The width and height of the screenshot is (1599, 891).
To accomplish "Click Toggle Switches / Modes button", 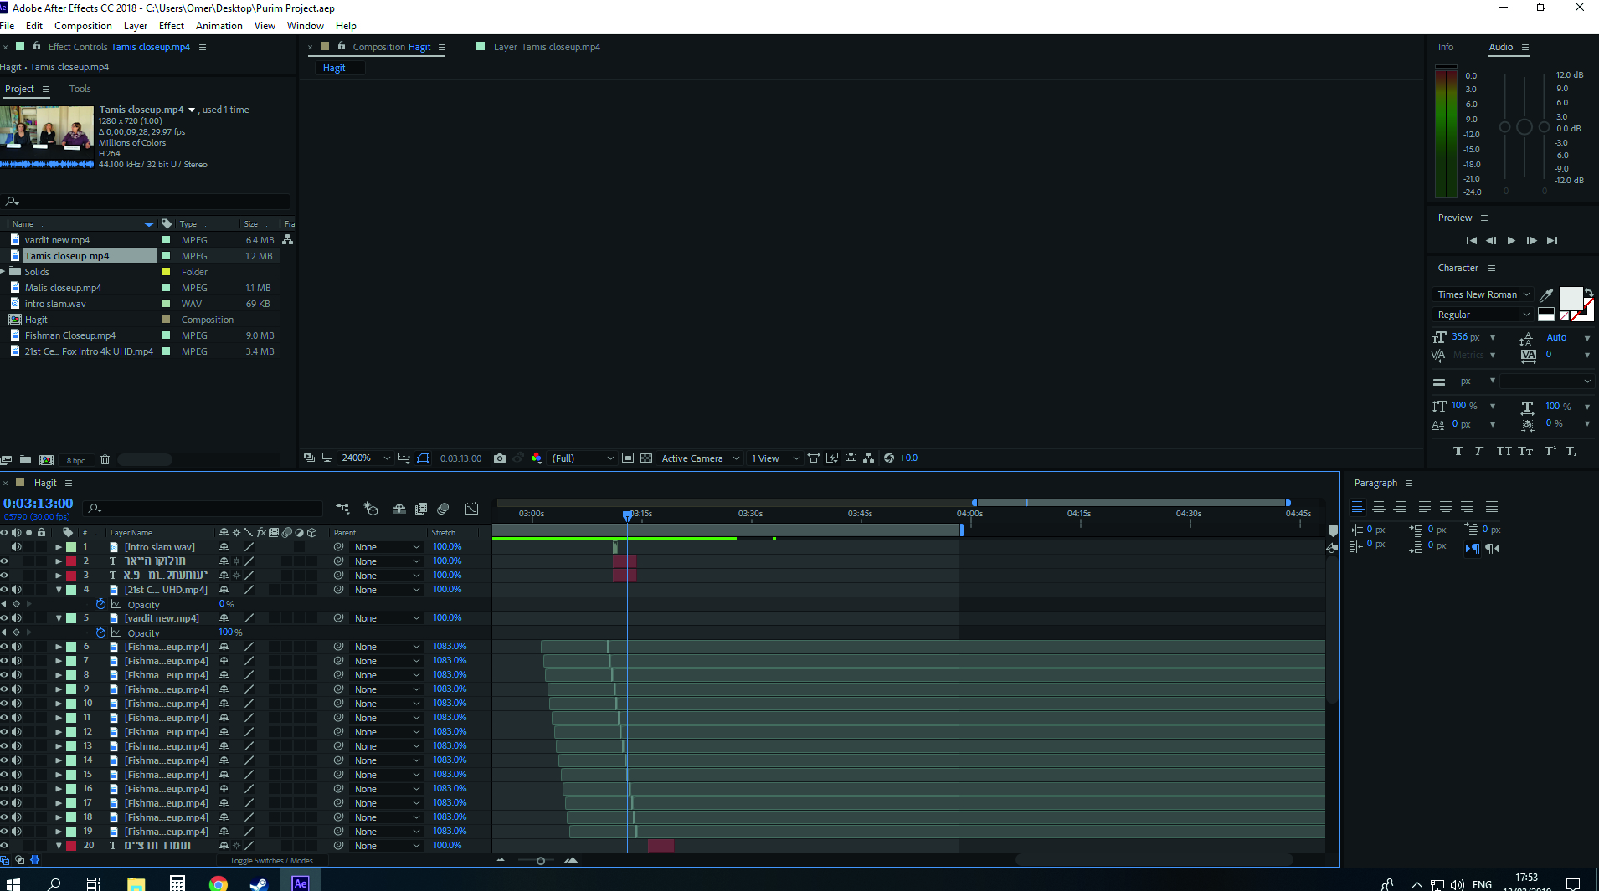I will (x=271, y=861).
